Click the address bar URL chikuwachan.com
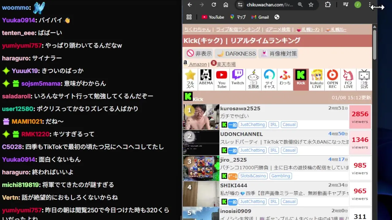Viewport: 392px width, 220px height. tap(270, 5)
